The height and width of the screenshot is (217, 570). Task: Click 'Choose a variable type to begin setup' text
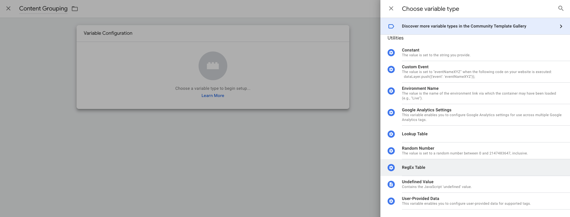[x=213, y=89]
